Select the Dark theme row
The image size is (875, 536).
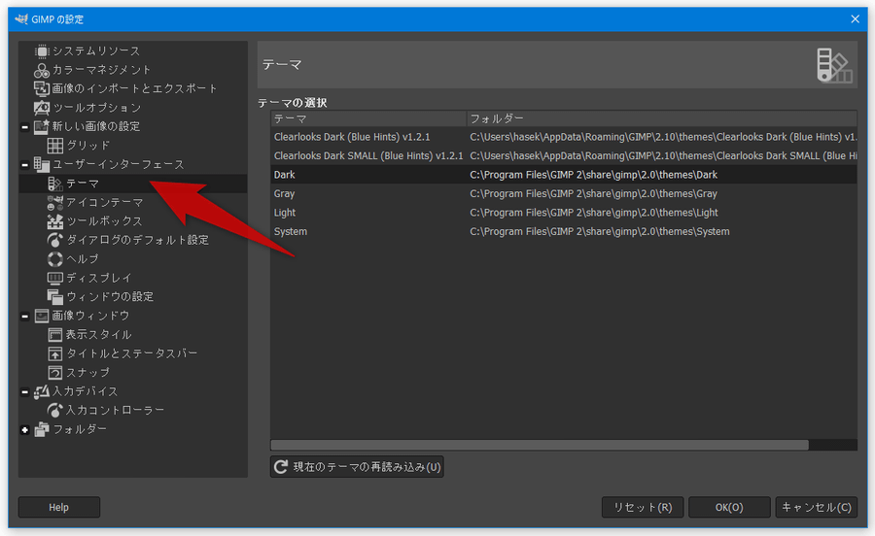[x=564, y=175]
